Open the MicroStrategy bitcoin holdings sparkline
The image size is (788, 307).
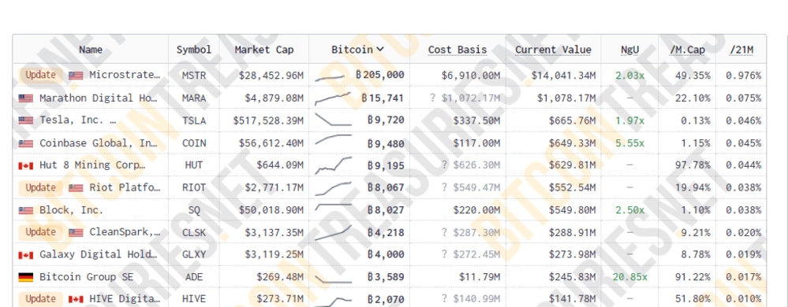pos(331,77)
